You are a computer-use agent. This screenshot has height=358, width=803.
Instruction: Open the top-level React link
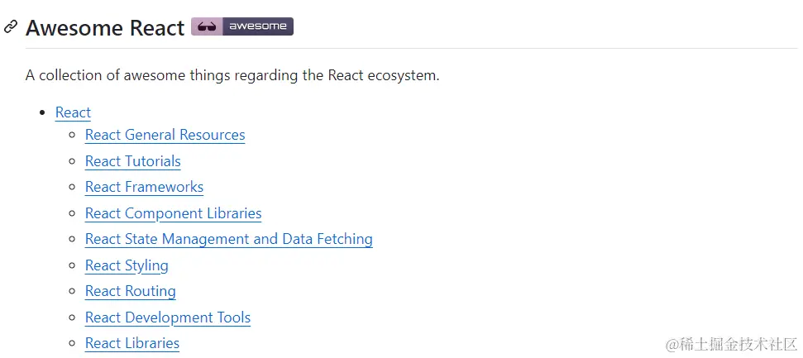coord(73,112)
